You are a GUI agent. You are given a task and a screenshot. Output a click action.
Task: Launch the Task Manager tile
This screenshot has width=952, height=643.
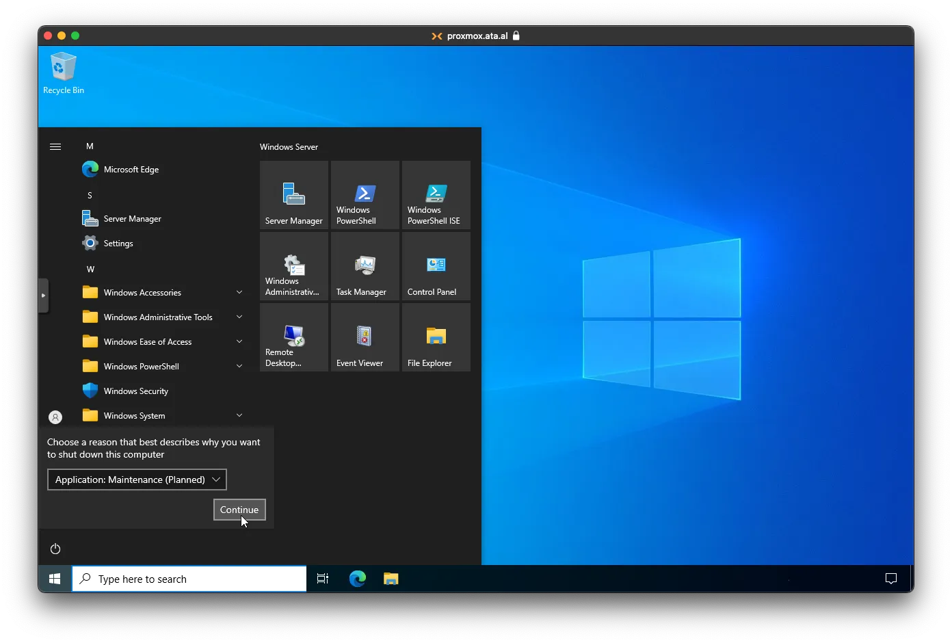tap(365, 266)
